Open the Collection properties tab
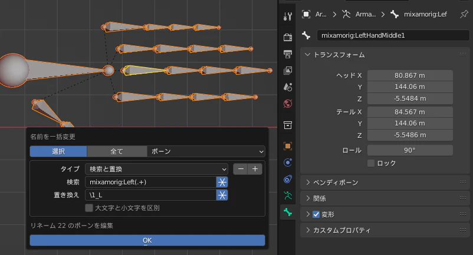The height and width of the screenshot is (255, 473). pyautogui.click(x=287, y=125)
